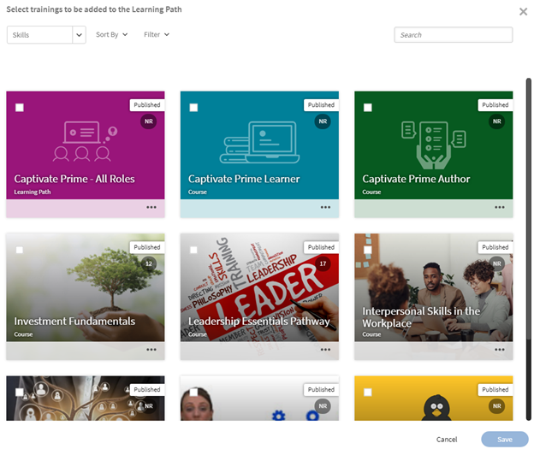
Task: Check Investment Fundamentals checkbox
Action: [x=20, y=250]
